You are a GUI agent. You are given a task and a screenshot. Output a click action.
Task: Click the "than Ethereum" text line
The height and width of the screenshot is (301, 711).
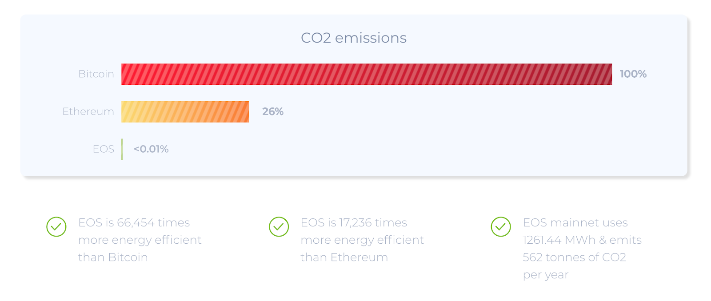click(x=344, y=257)
